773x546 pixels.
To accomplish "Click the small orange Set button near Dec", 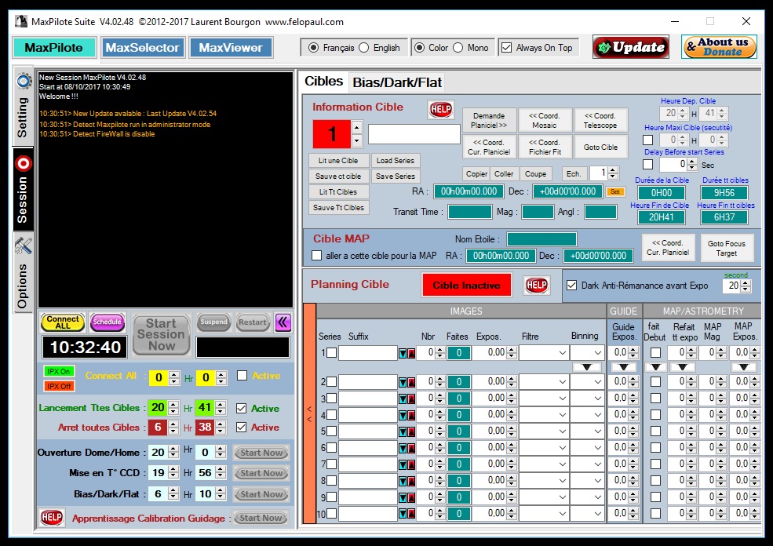I will point(615,191).
